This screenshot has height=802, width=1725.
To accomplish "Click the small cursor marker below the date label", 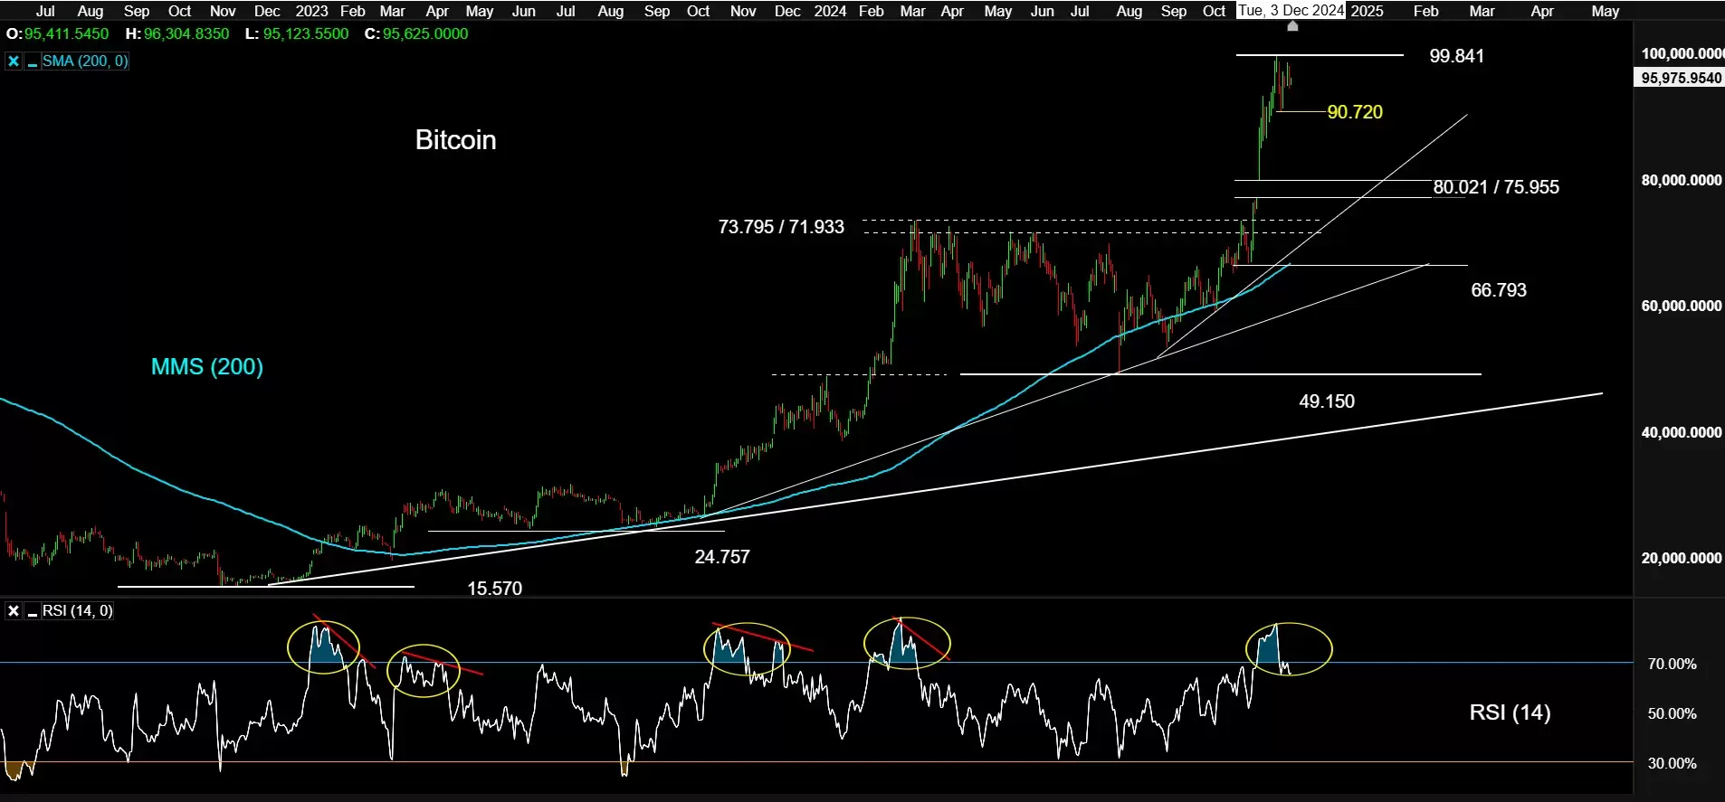I will pyautogui.click(x=1292, y=26).
